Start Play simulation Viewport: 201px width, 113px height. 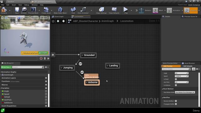[x=126, y=10]
